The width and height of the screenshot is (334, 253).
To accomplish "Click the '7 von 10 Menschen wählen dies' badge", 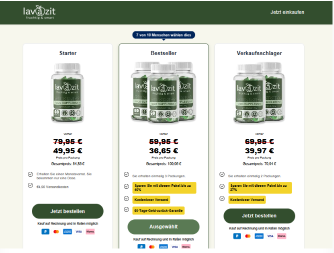I will (163, 35).
